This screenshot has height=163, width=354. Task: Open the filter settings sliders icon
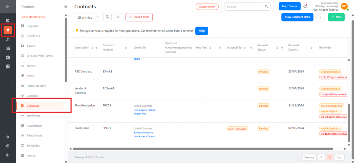tap(108, 17)
